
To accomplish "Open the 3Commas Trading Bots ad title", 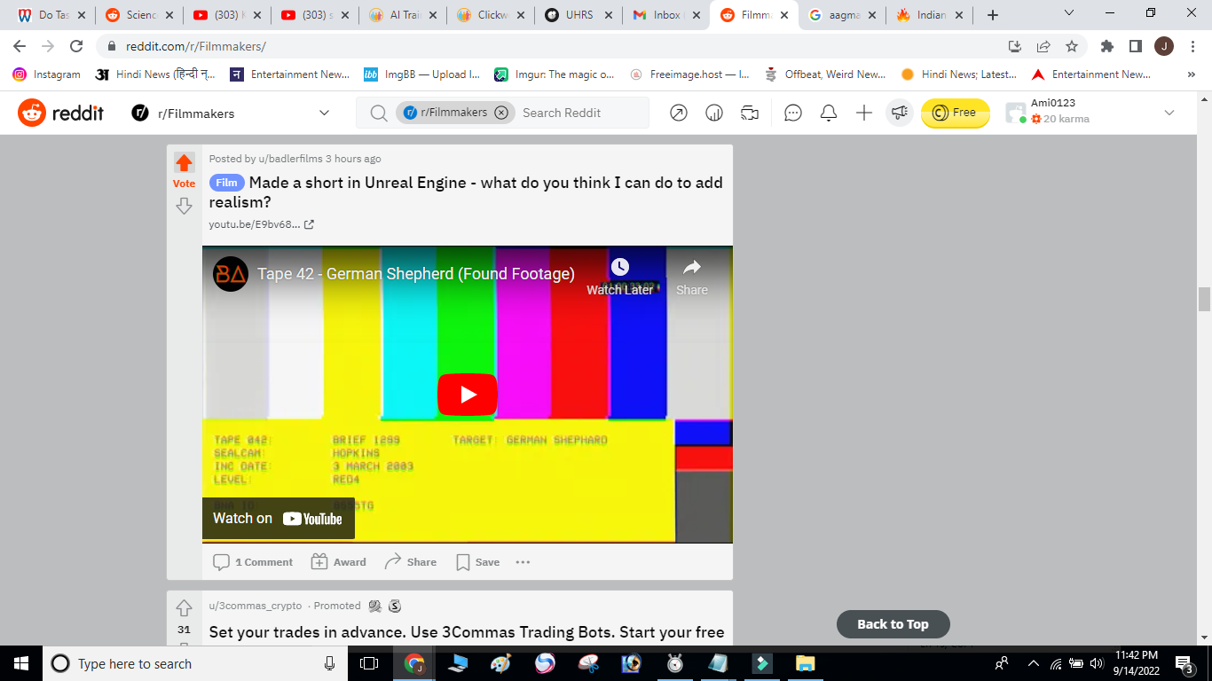I will 467,632.
